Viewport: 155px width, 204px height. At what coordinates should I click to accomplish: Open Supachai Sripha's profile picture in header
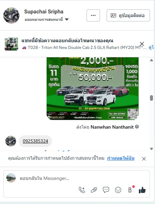(x=11, y=15)
